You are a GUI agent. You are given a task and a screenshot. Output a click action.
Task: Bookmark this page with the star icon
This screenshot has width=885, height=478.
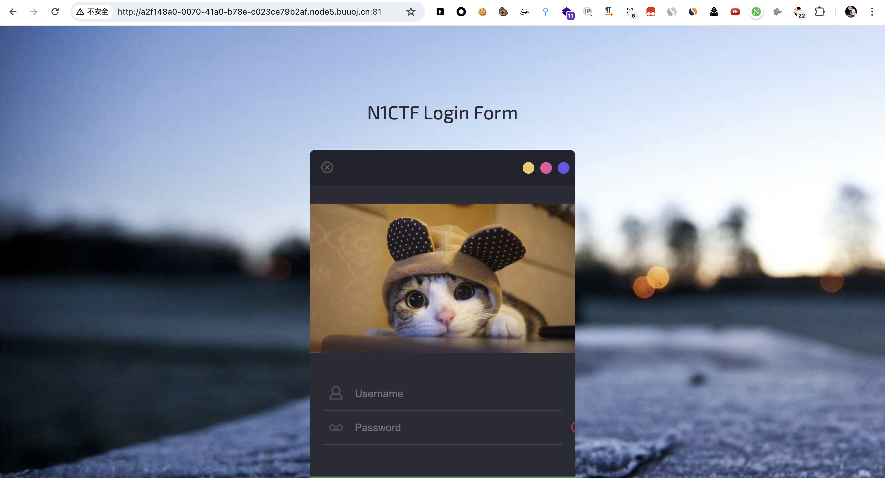[411, 12]
